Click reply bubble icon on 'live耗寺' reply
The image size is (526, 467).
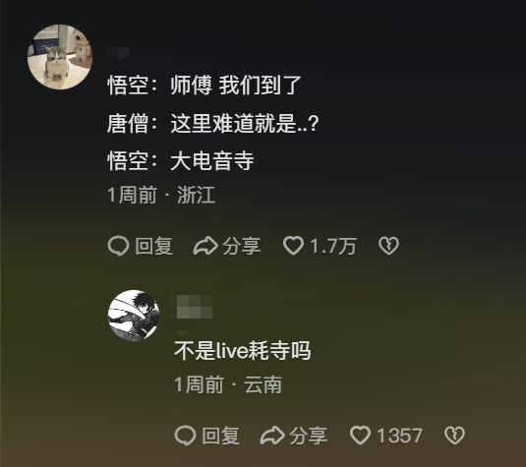[185, 436]
